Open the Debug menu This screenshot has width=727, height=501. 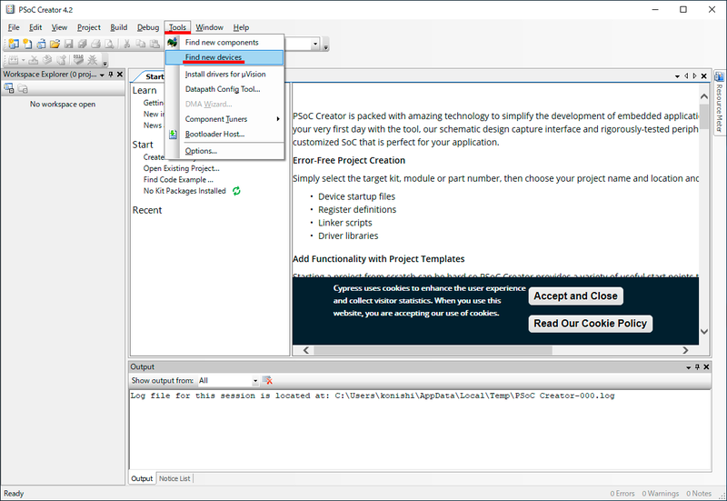coord(148,27)
